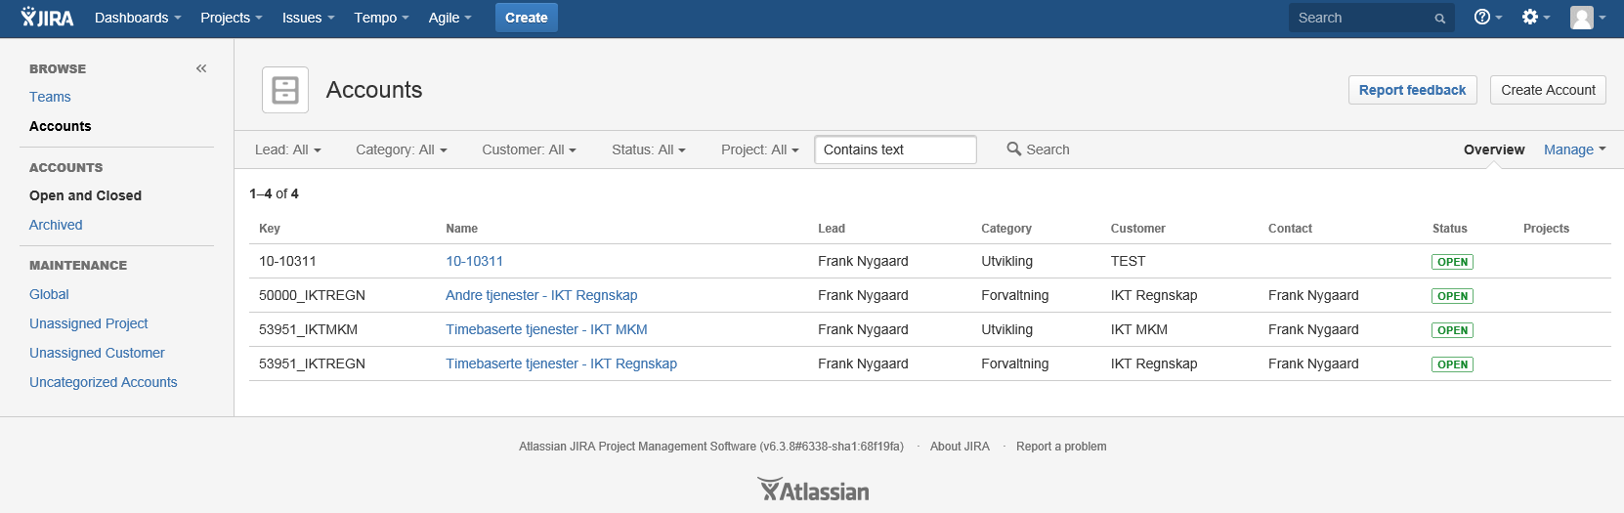The height and width of the screenshot is (513, 1624).
Task: Open the user profile avatar menu
Action: click(x=1587, y=18)
